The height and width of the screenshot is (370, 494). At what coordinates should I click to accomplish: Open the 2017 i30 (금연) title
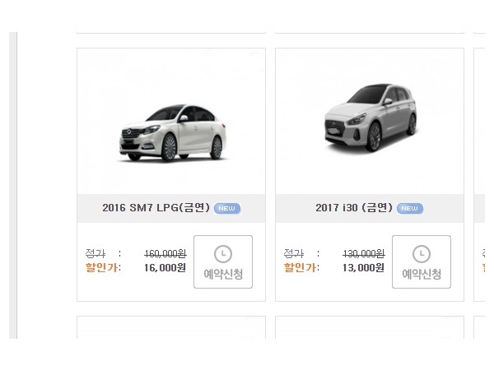[x=354, y=208]
